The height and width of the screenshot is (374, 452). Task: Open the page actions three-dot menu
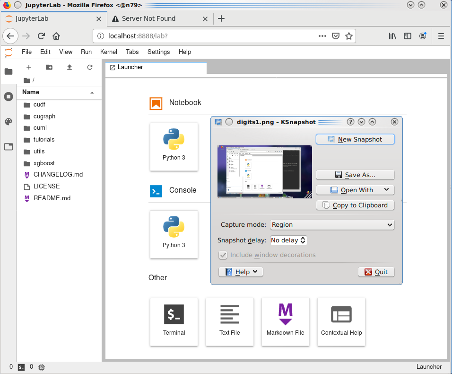coord(322,36)
